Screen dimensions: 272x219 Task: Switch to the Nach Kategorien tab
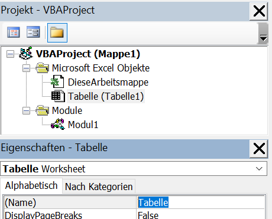(x=99, y=187)
